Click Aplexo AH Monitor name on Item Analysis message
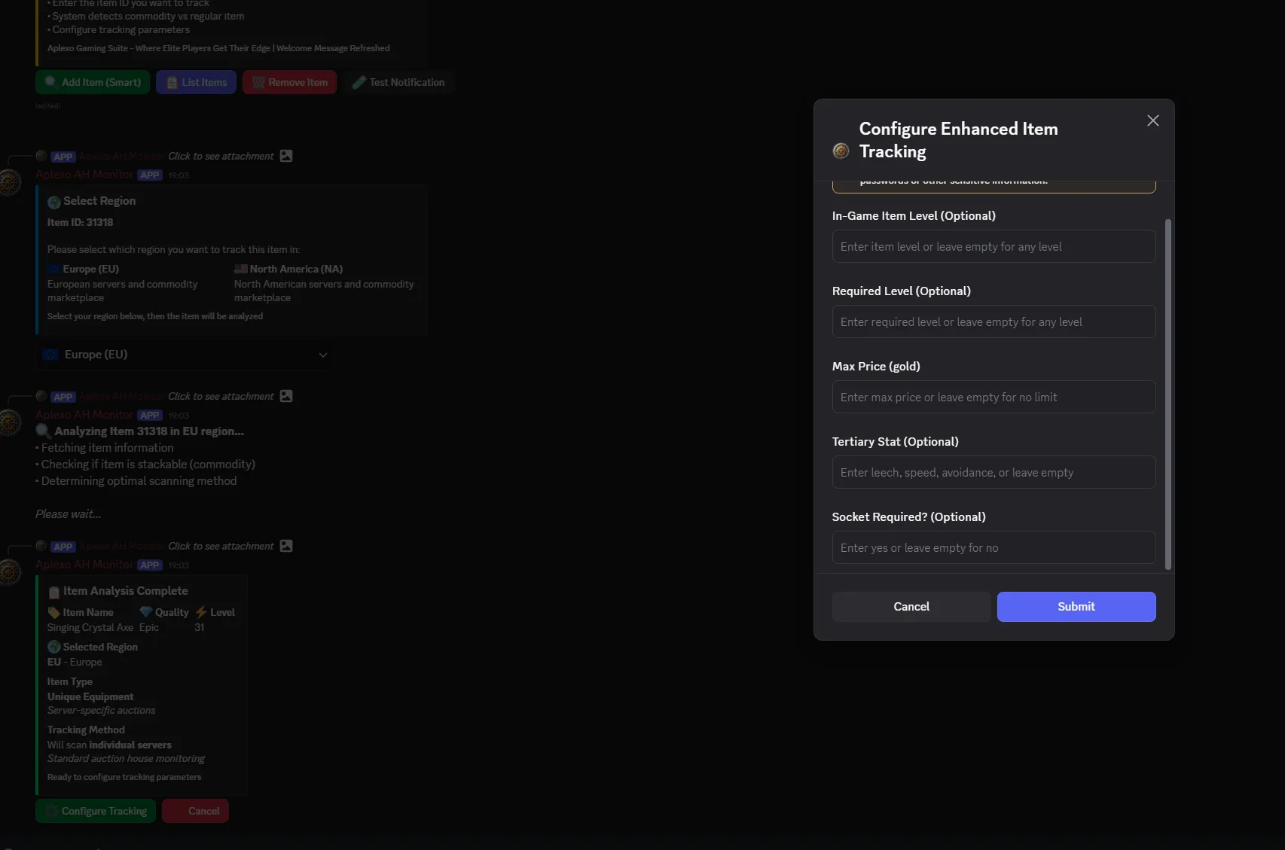1285x850 pixels. (84, 565)
